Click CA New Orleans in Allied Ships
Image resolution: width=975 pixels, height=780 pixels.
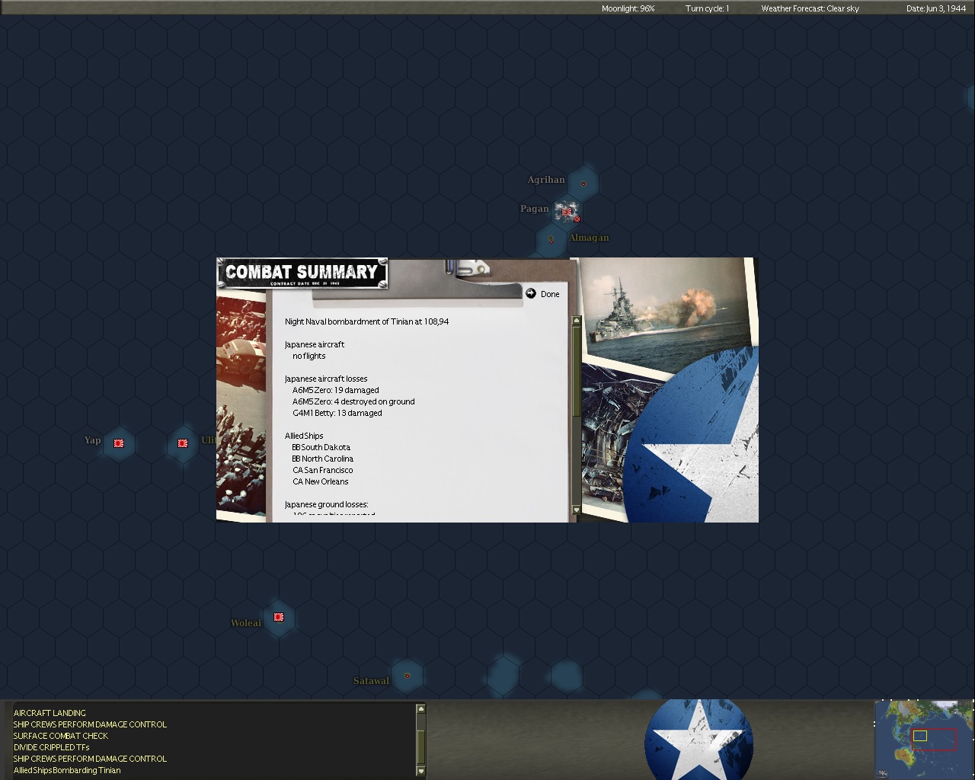pos(321,481)
